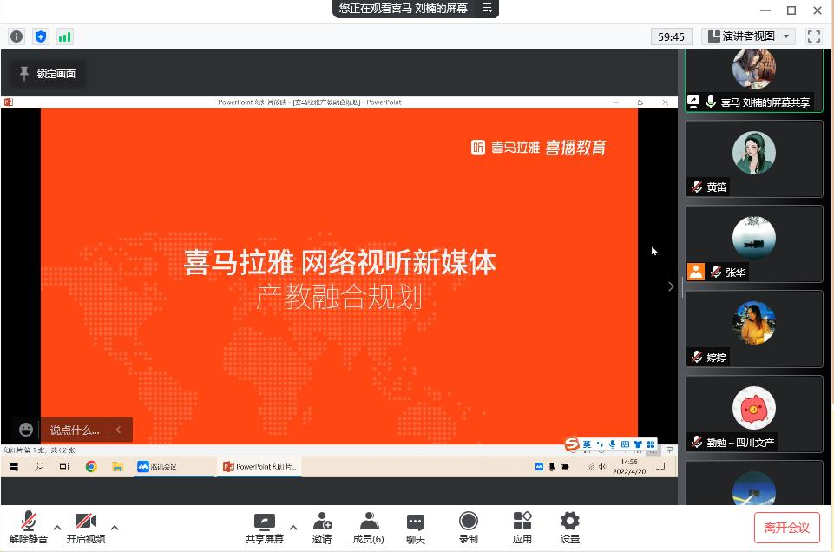Start recording with 录制 button
This screenshot has height=552, width=834.
[x=468, y=528]
